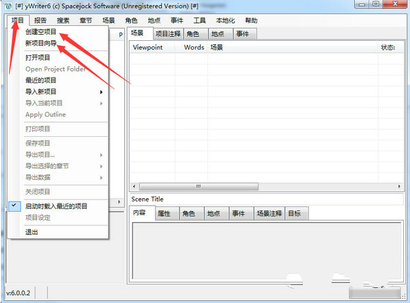Switch to the lower 角色 tab
The height and width of the screenshot is (303, 410).
tap(192, 214)
